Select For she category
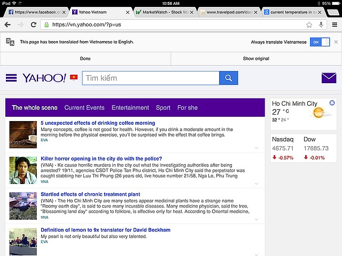The height and width of the screenshot is (256, 342). (188, 108)
